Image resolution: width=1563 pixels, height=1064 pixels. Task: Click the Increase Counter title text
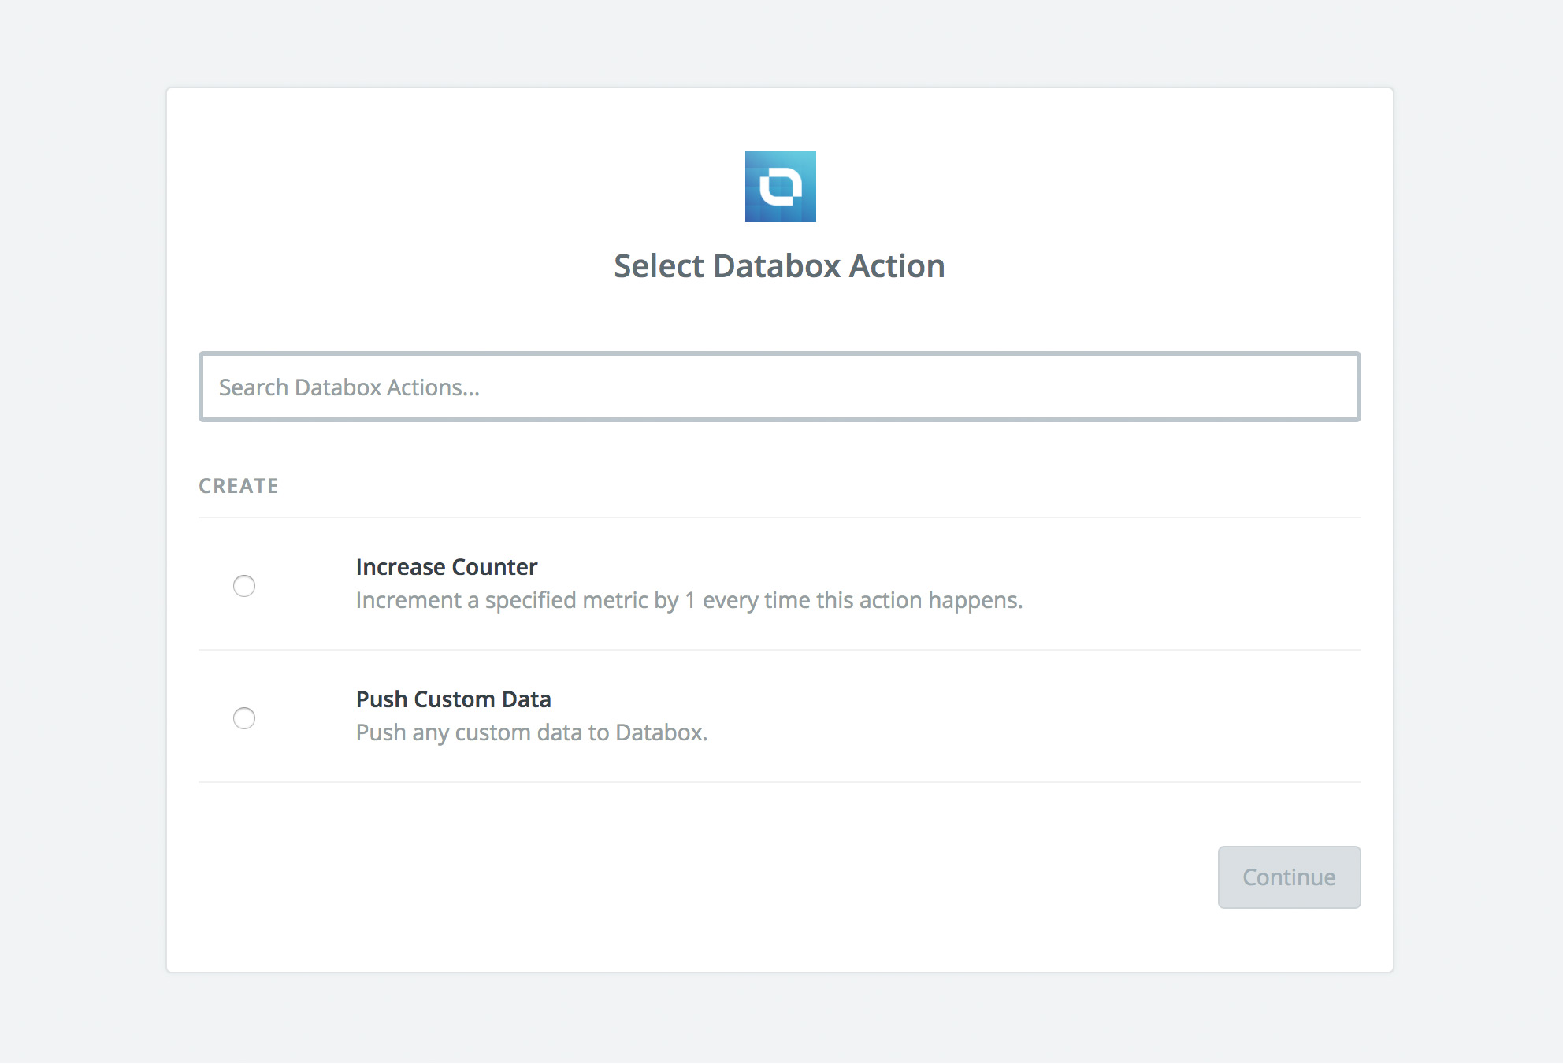(446, 567)
